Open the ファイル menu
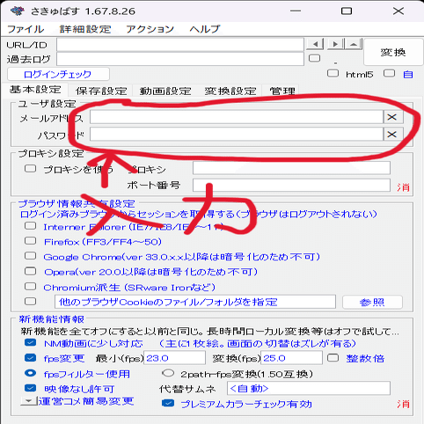Screen dimensions: 424x424 (x=26, y=29)
